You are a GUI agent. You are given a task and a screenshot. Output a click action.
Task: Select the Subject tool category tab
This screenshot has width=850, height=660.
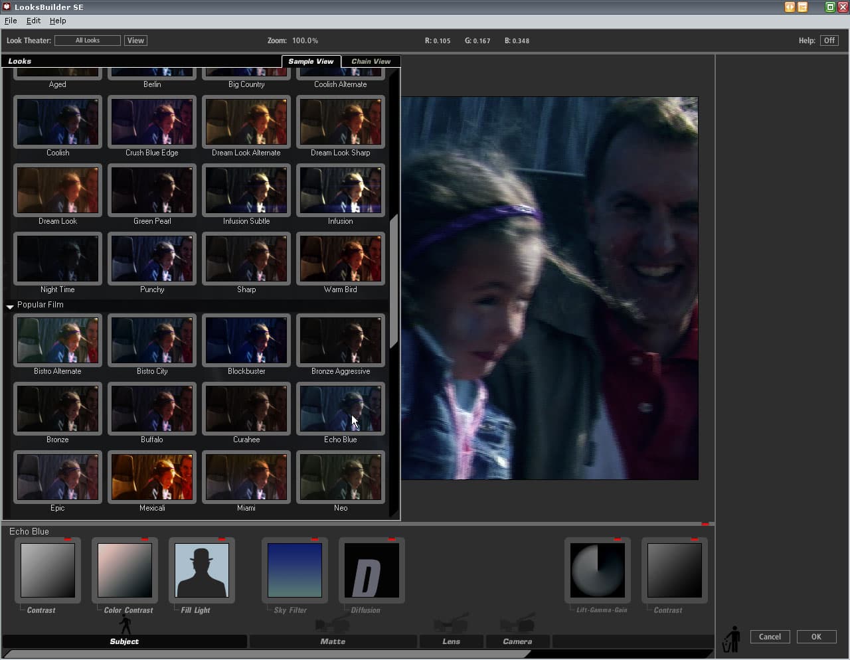pyautogui.click(x=124, y=641)
